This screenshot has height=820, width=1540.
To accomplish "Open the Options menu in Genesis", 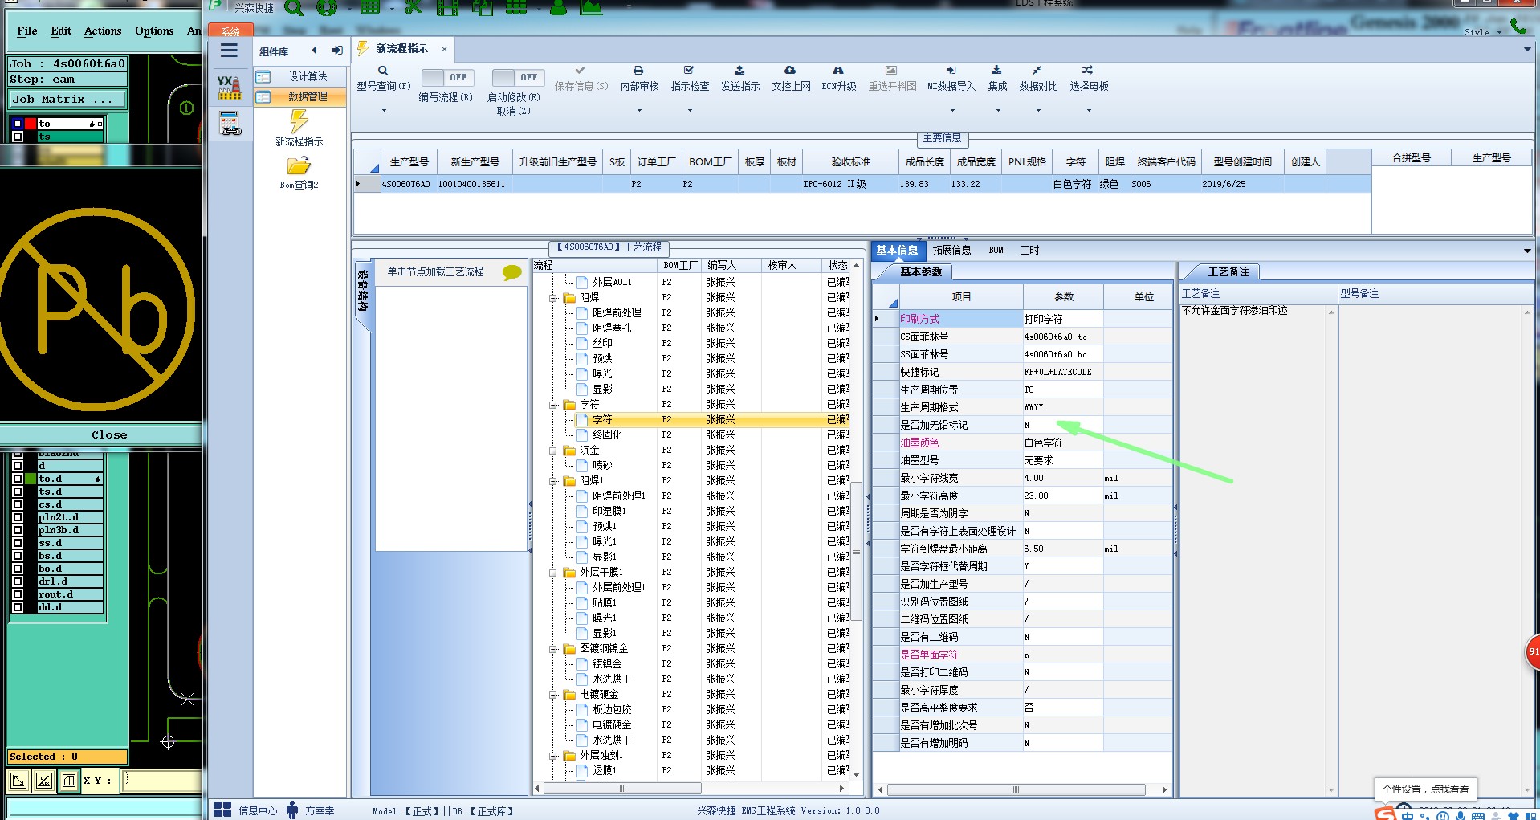I will pos(154,31).
